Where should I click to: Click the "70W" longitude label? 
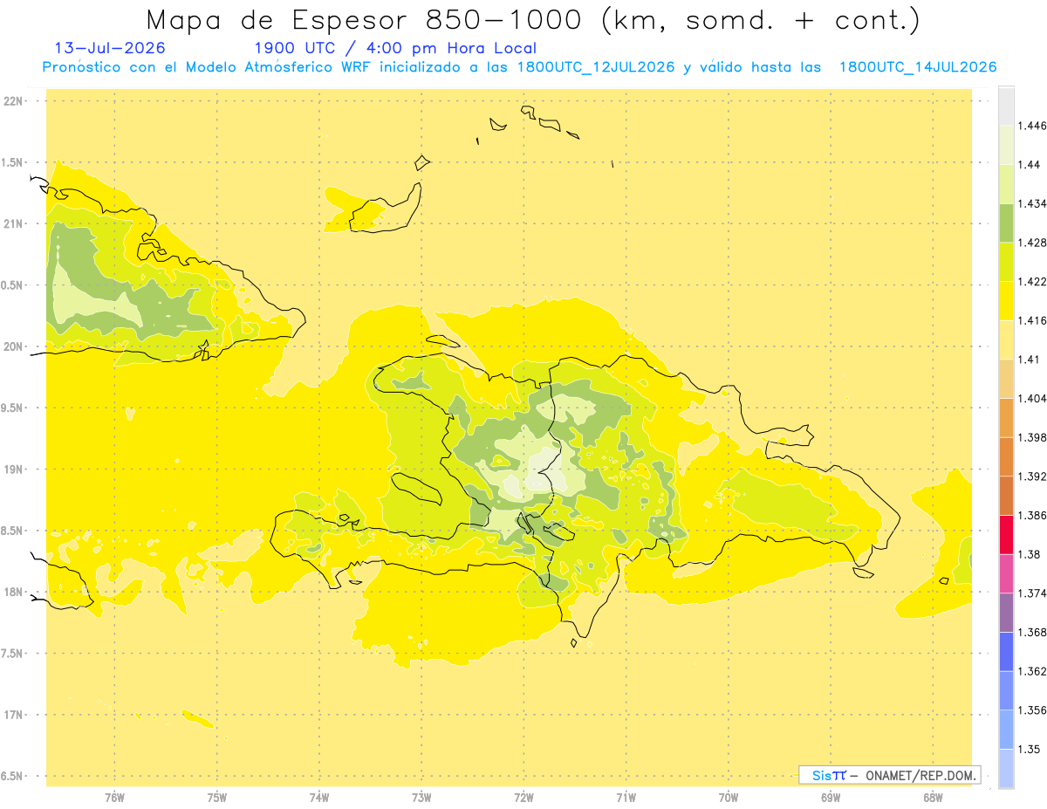coord(729,798)
